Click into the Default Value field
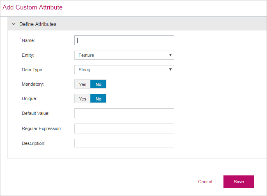This screenshot has width=267, height=196. (124, 113)
